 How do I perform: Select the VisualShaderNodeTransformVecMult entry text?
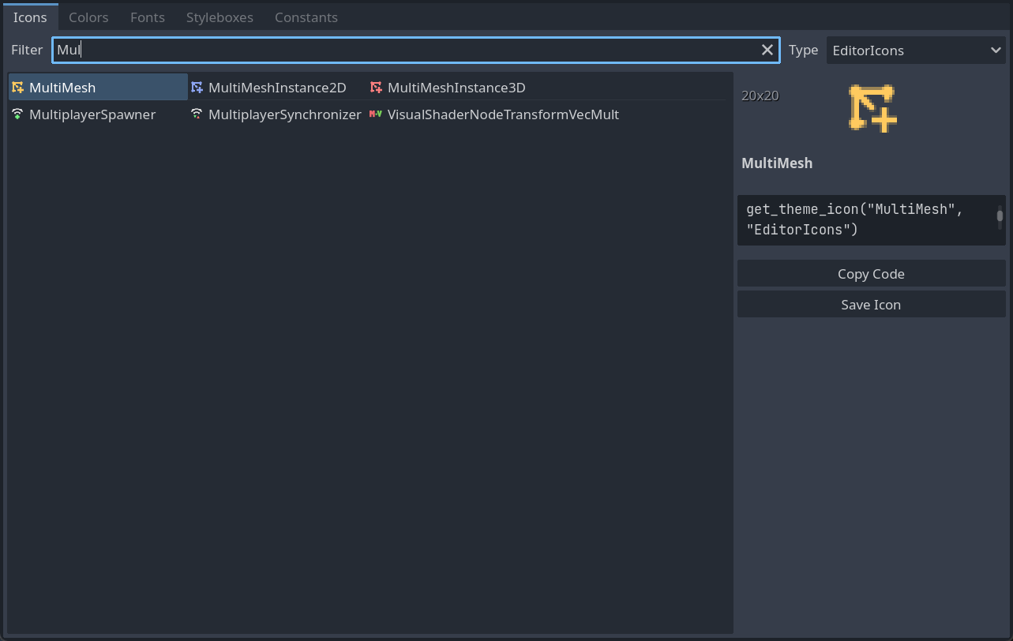point(503,114)
